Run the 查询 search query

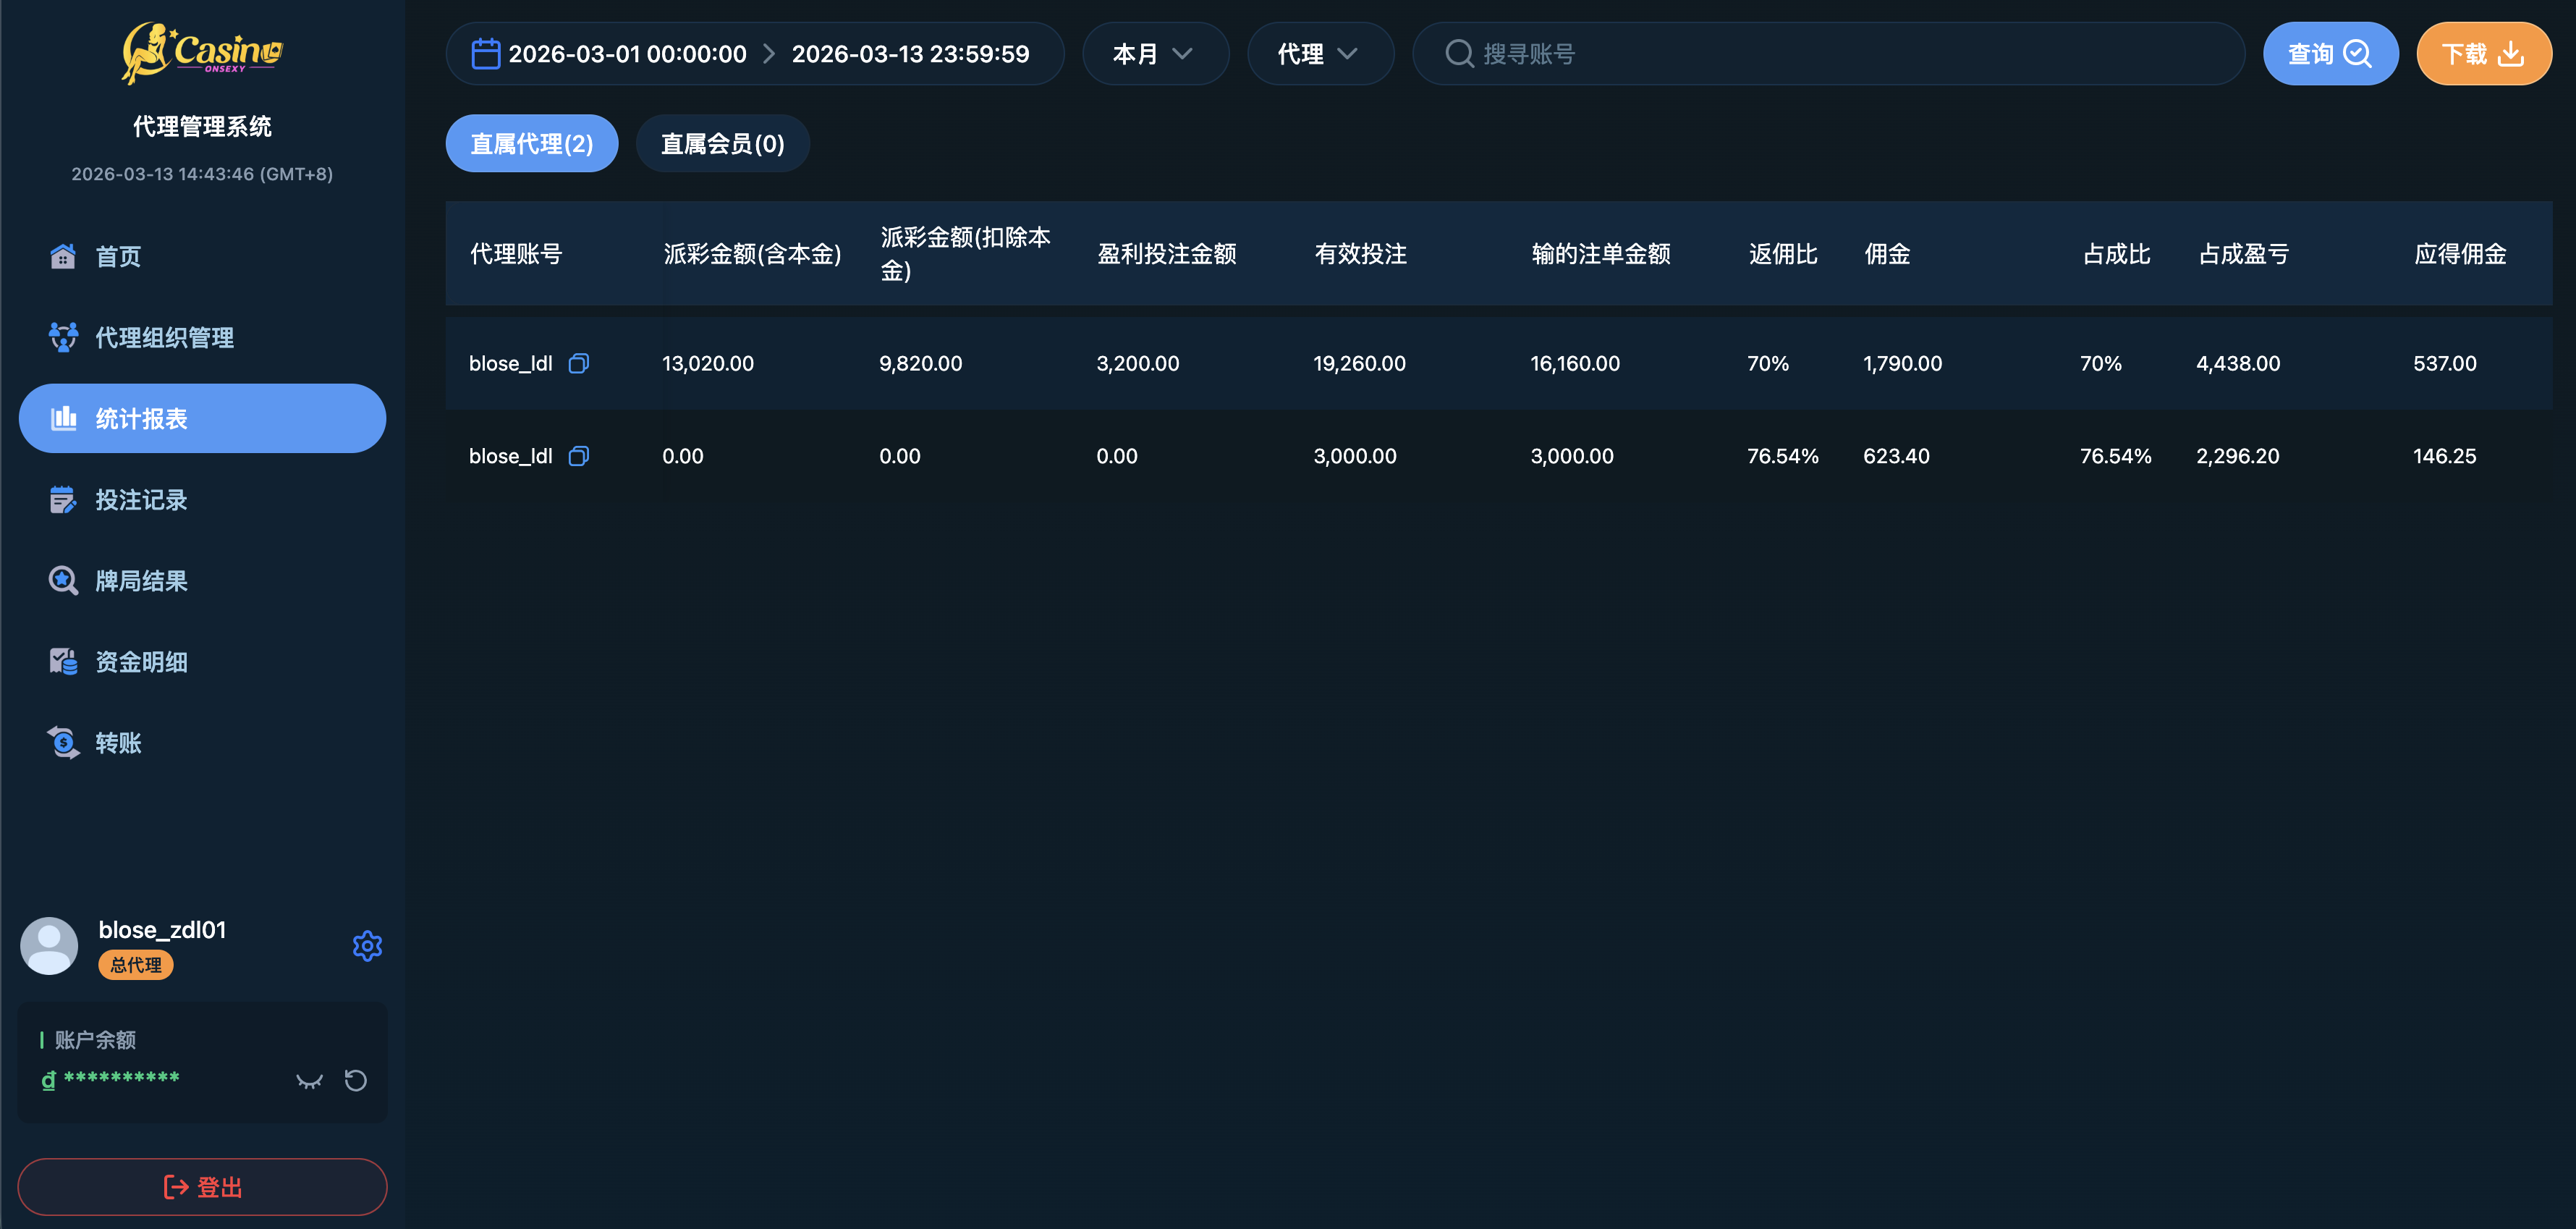2330,53
